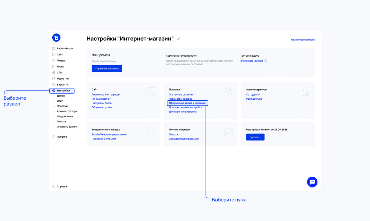Open the Платёжные системы link

(x=181, y=95)
